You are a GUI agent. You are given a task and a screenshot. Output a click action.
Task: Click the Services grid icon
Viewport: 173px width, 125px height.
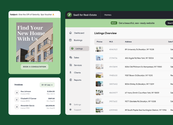71,65
